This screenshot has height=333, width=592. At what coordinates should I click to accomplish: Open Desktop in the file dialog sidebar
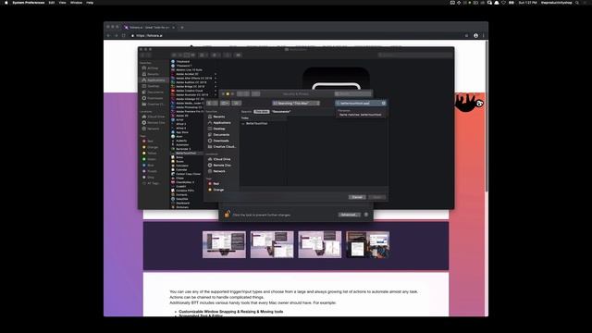coord(219,129)
